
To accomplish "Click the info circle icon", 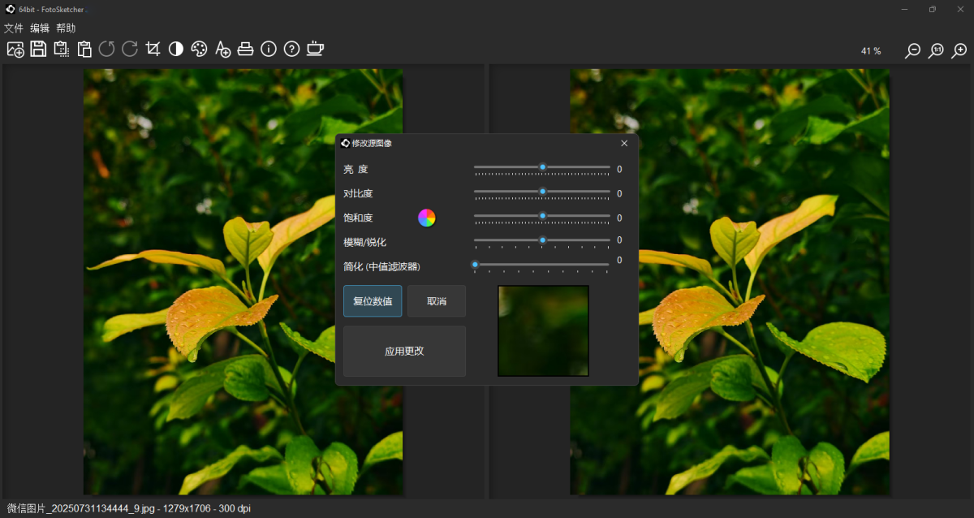I will [x=269, y=50].
